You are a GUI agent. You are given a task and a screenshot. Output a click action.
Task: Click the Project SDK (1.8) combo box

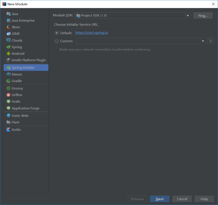pyautogui.click(x=129, y=15)
